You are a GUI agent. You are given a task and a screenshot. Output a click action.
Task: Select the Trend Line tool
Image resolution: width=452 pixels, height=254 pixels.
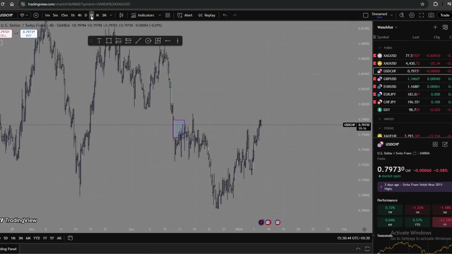click(138, 41)
